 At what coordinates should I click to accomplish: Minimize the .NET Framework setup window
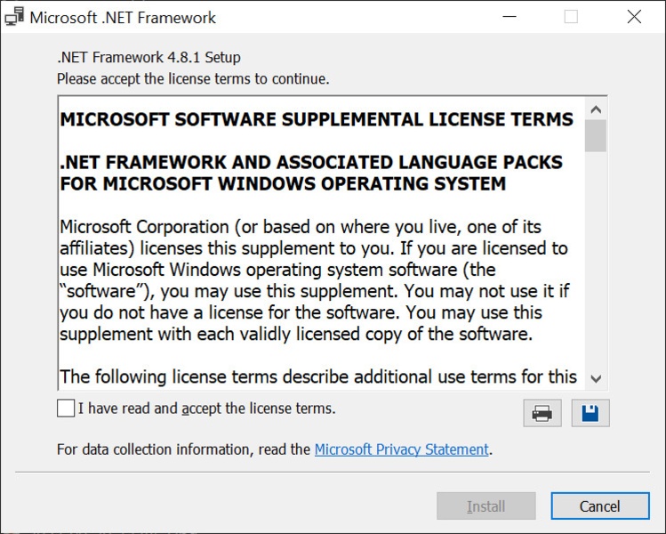pyautogui.click(x=510, y=17)
